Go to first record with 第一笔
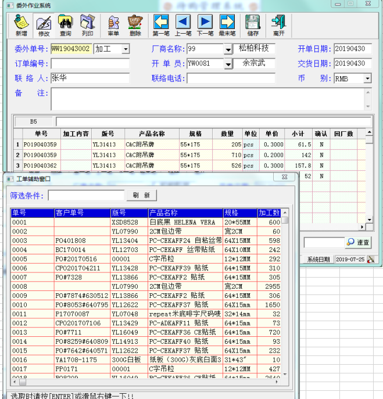This screenshot has height=399, width=383. [x=161, y=26]
